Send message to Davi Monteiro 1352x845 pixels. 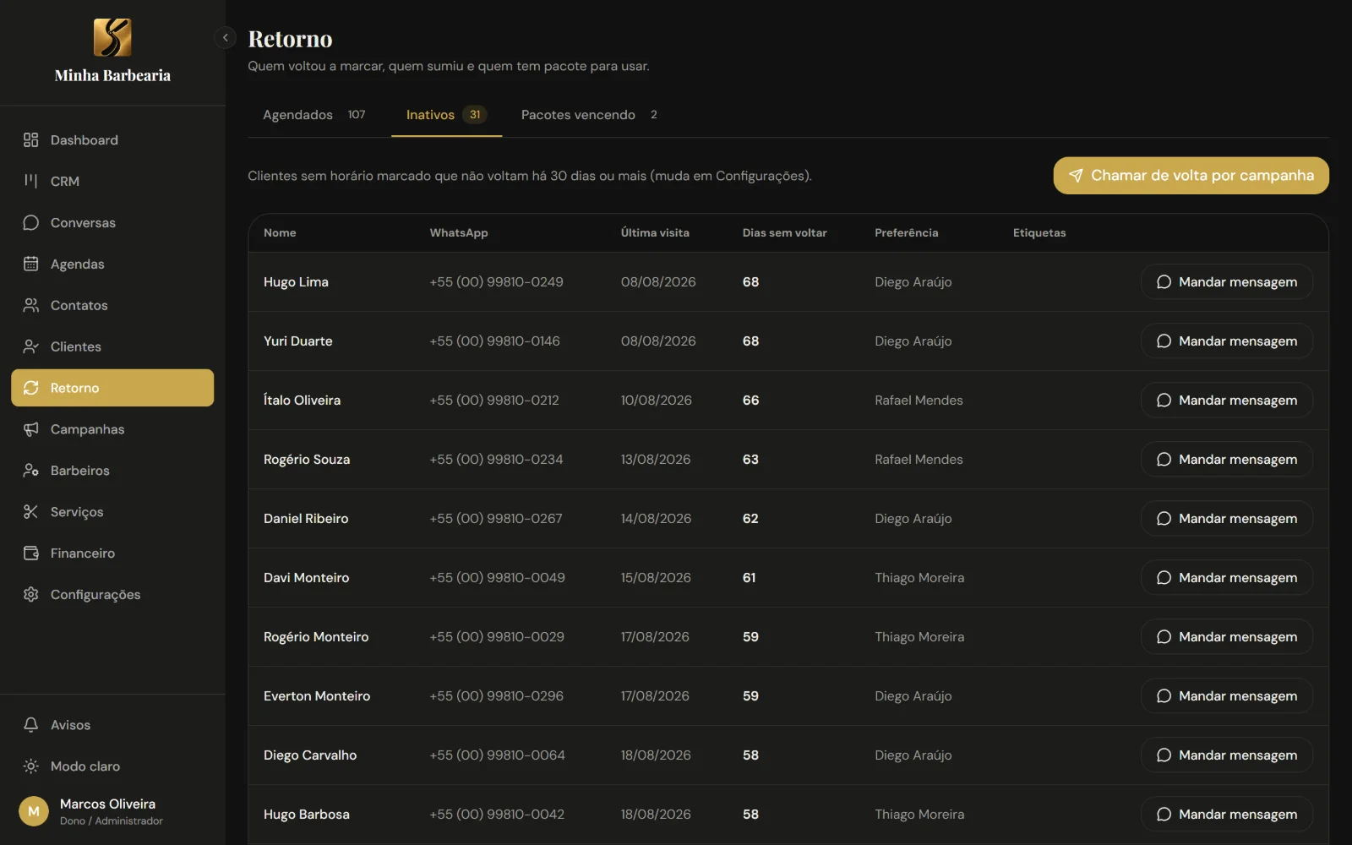[x=1227, y=578]
